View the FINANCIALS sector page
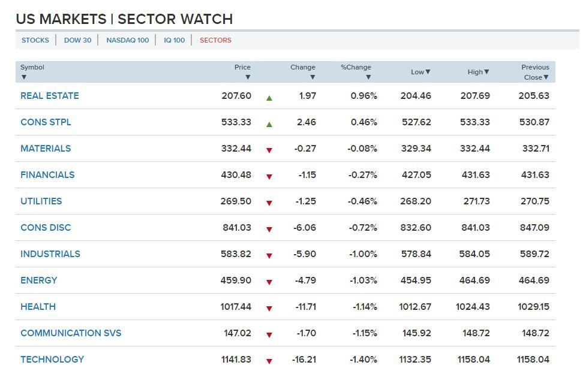 [x=47, y=175]
